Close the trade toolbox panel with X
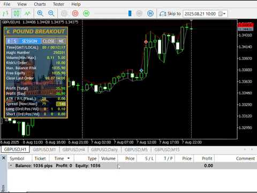This screenshot has width=257, height=193. pyautogui.click(x=4, y=158)
